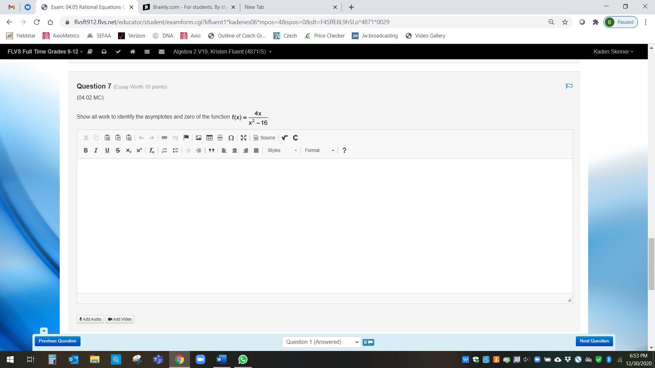Click the Add Audio button

pos(90,319)
